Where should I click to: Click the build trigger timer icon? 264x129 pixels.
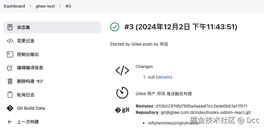[x=122, y=93]
